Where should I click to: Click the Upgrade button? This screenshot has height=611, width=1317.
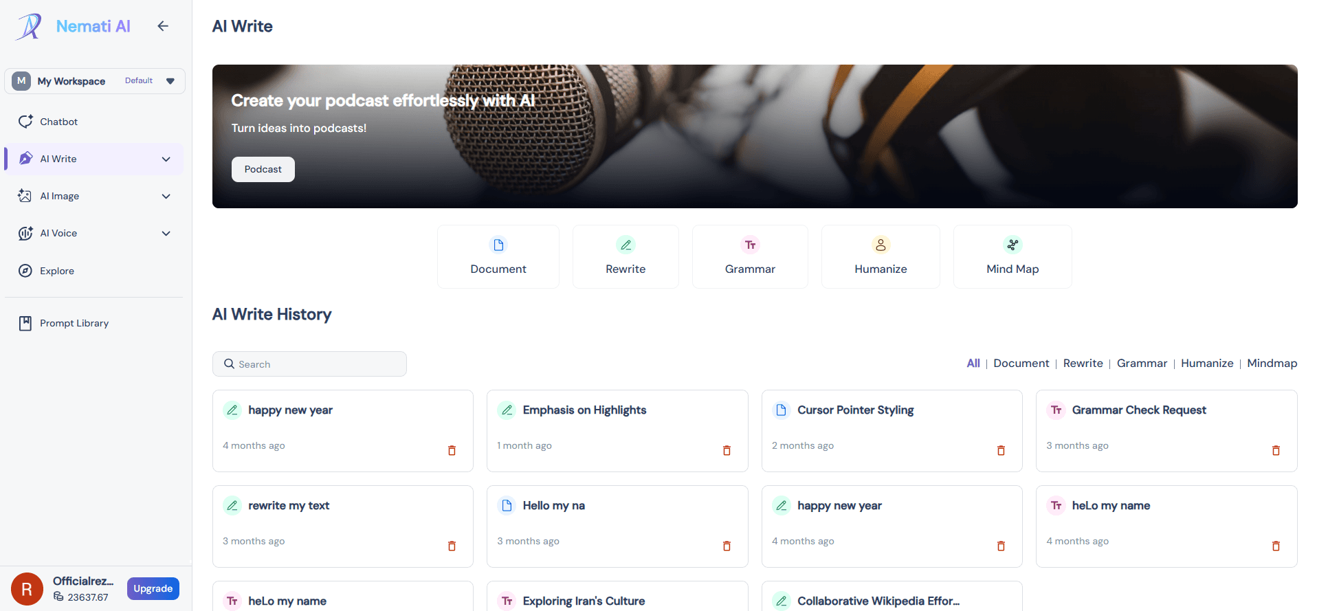pos(153,588)
